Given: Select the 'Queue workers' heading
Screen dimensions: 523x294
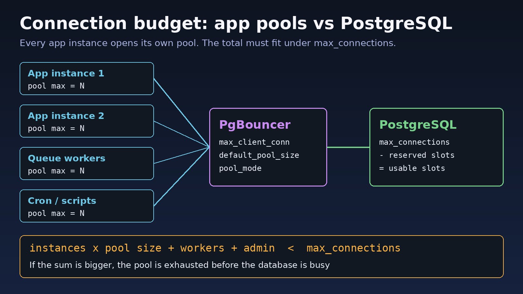Looking at the screenshot, I should click(x=67, y=158).
